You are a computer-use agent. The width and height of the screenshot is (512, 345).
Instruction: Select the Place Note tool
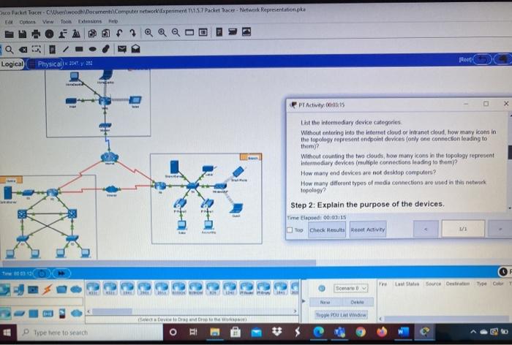[x=52, y=49]
